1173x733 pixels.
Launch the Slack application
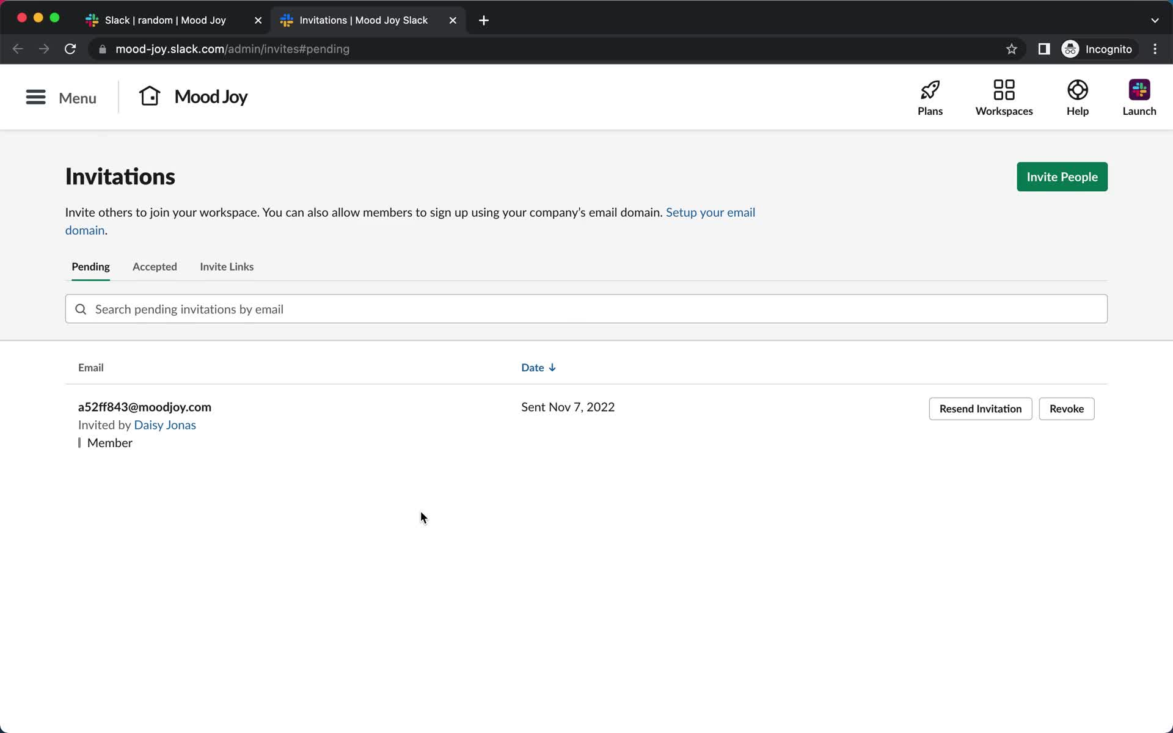(1138, 97)
